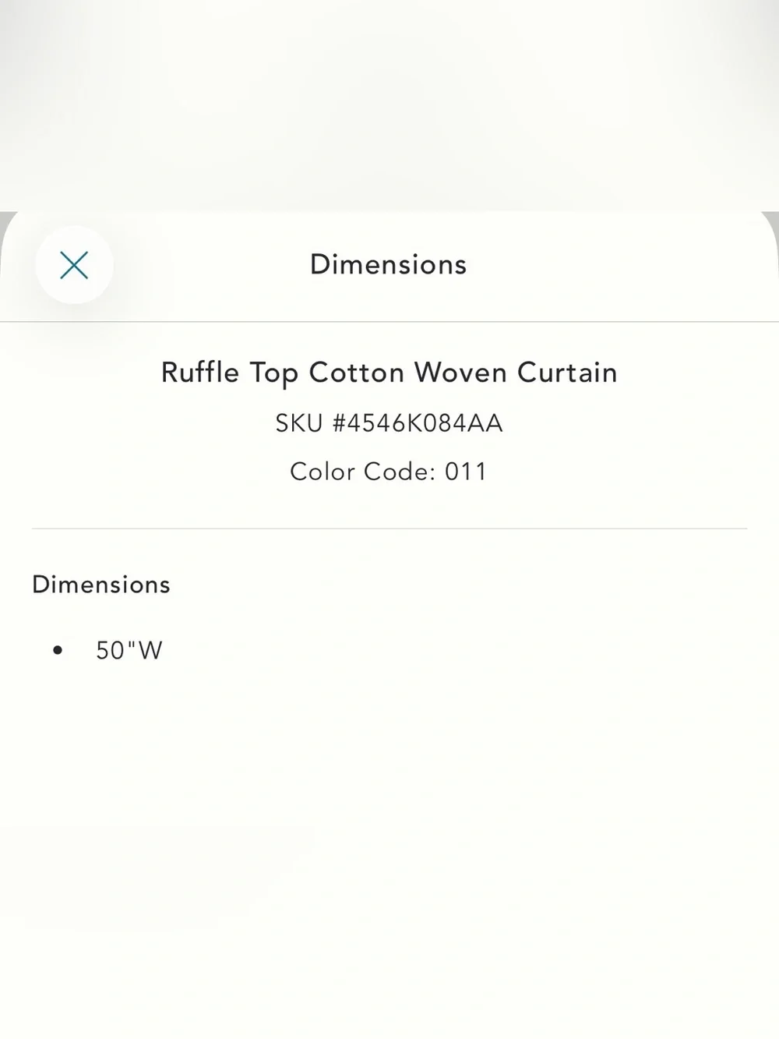Tap the word Curtain in product title

point(568,373)
